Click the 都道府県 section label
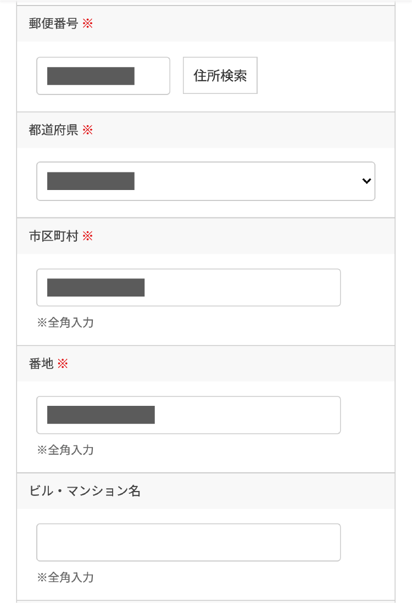The image size is (412, 603). pyautogui.click(x=54, y=130)
